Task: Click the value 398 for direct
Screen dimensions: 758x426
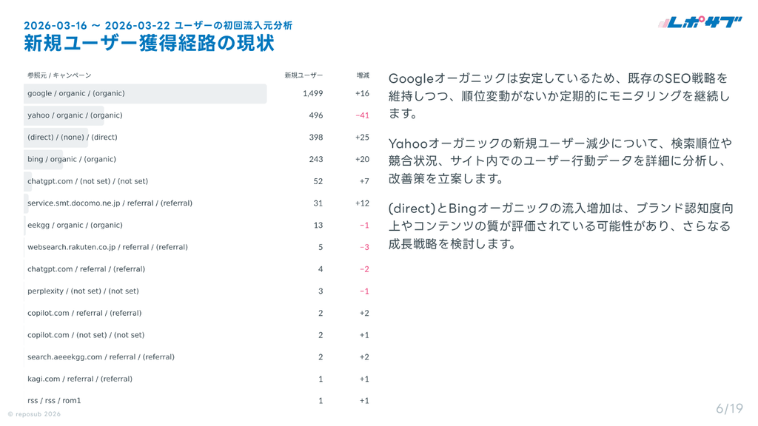Action: [316, 137]
